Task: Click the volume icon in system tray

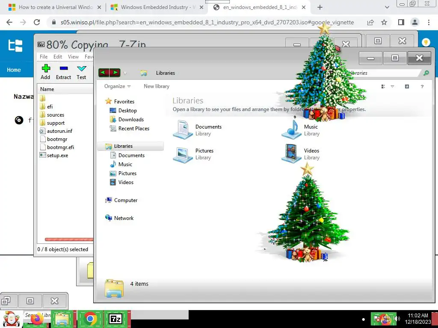Action: click(x=397, y=319)
